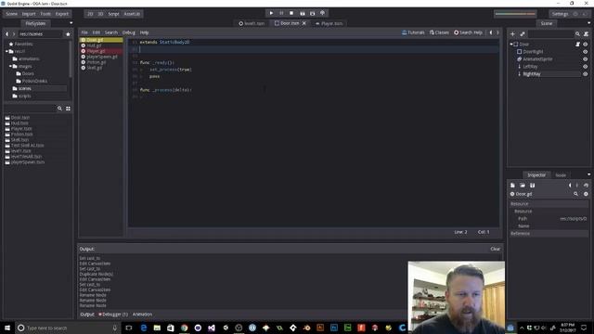Image resolution: width=594 pixels, height=334 pixels.
Task: Clear the Output log
Action: 495,249
